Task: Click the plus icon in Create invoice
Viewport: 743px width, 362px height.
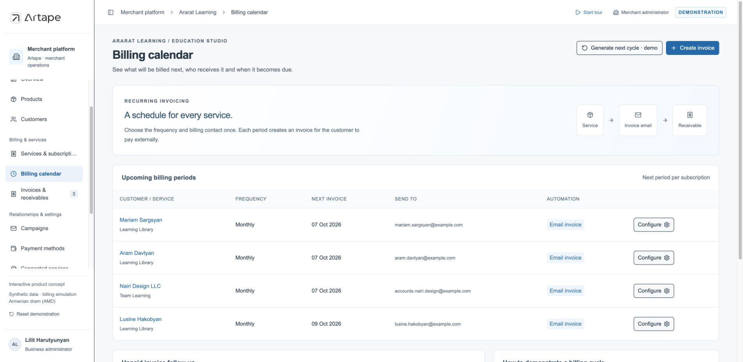Action: (674, 48)
